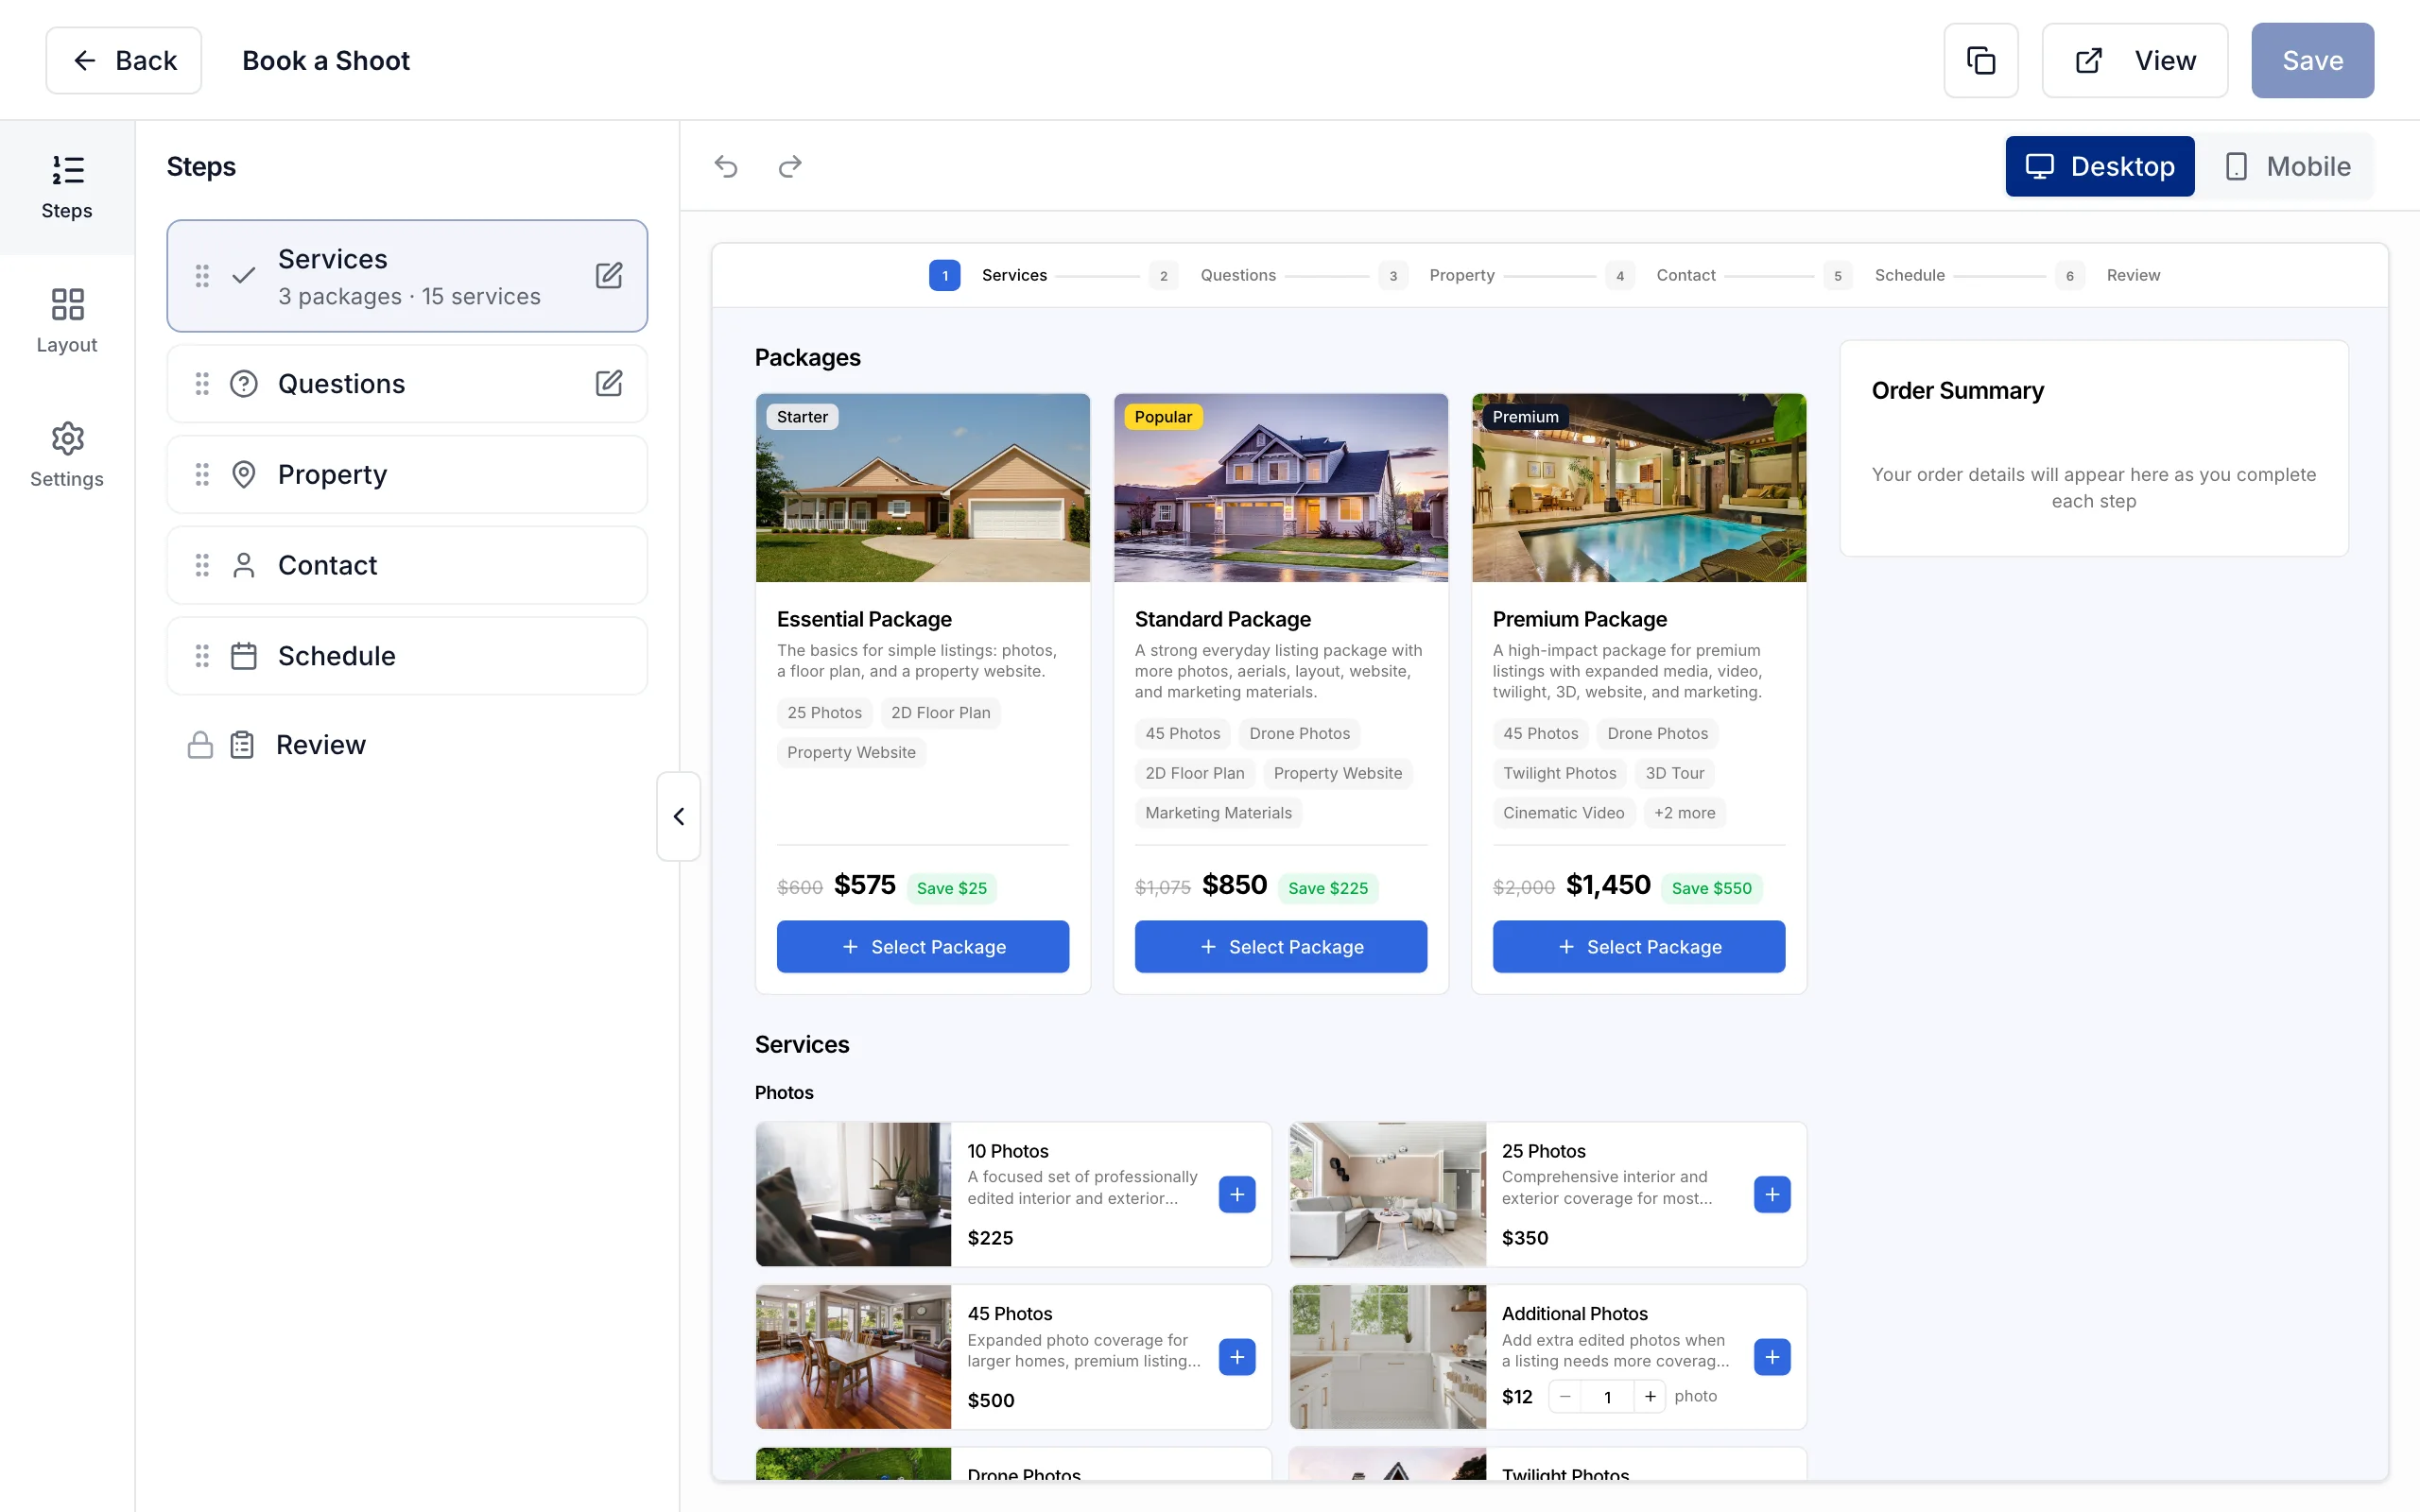The width and height of the screenshot is (2420, 1512).
Task: Add the 25 Photos service
Action: (1772, 1194)
